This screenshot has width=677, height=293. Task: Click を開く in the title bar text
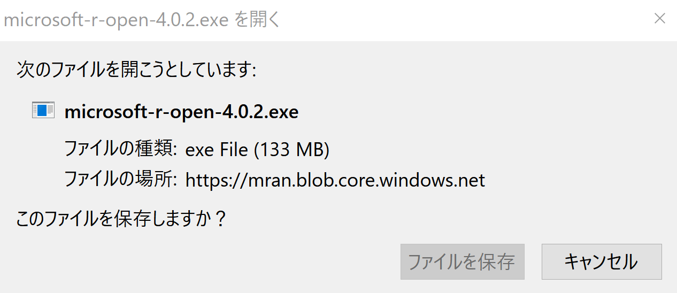coord(257,20)
